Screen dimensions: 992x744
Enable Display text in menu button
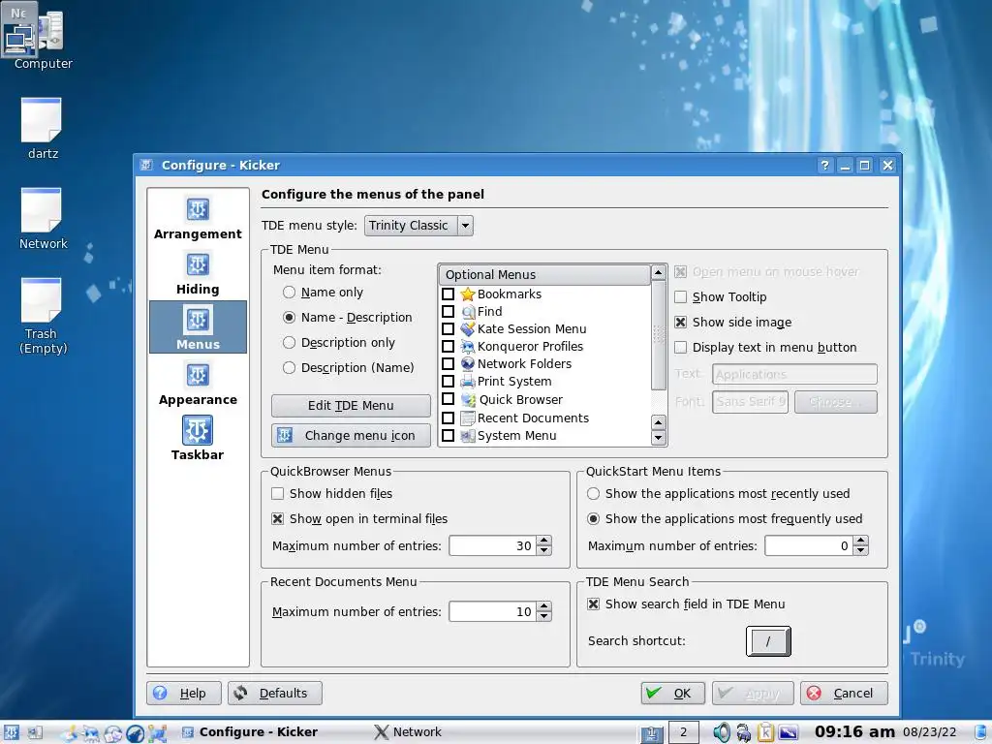click(681, 348)
